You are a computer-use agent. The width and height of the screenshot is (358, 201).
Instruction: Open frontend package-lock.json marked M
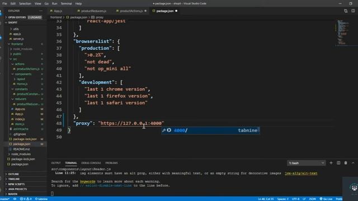(25, 139)
